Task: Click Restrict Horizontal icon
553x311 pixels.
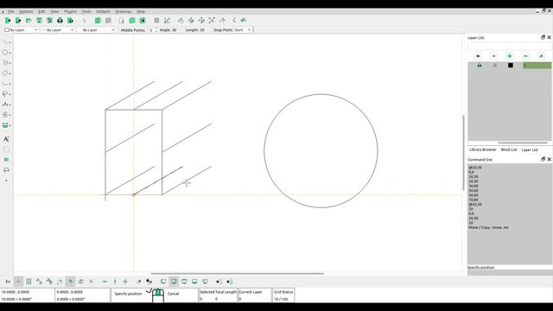Action: coord(105,282)
